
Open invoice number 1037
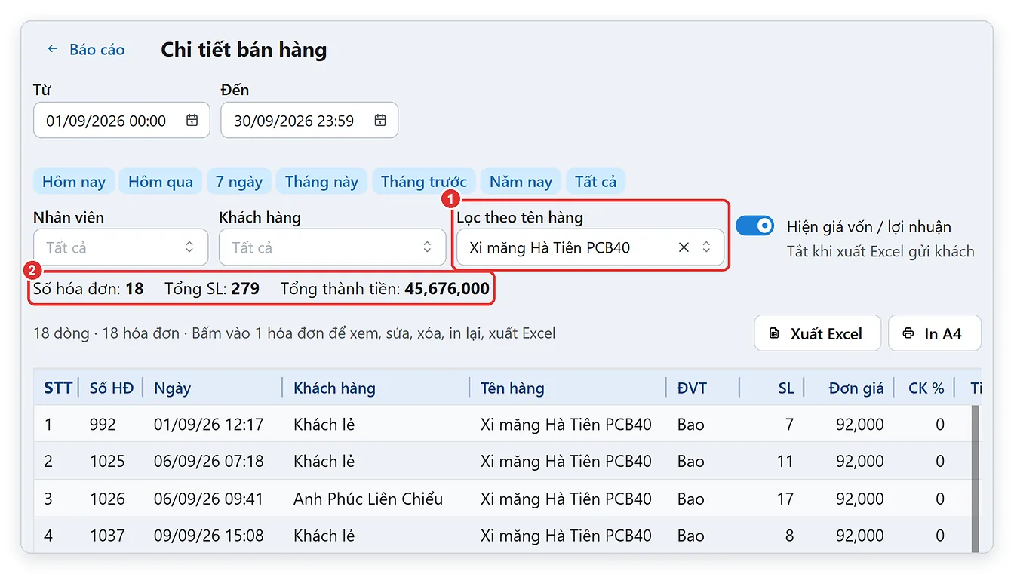pos(107,536)
